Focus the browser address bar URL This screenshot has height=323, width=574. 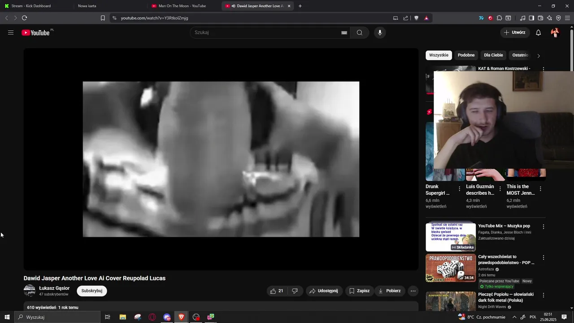pyautogui.click(x=154, y=18)
